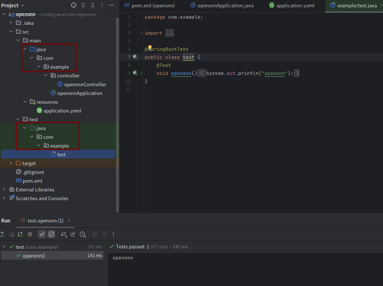Collapse the resources folder
The image size is (383, 286).
click(x=25, y=102)
